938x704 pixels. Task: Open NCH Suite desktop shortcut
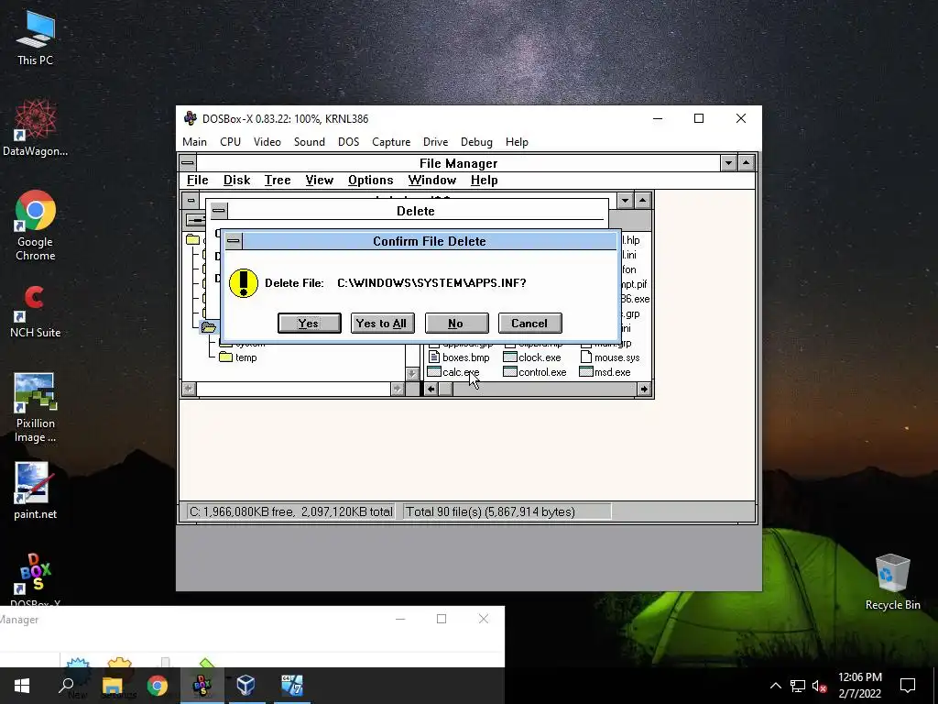tap(36, 312)
